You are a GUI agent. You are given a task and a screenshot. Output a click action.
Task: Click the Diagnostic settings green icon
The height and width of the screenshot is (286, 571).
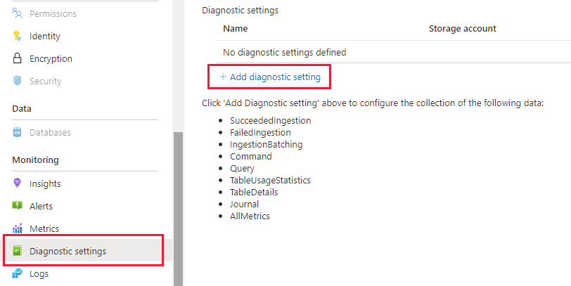pyautogui.click(x=18, y=251)
